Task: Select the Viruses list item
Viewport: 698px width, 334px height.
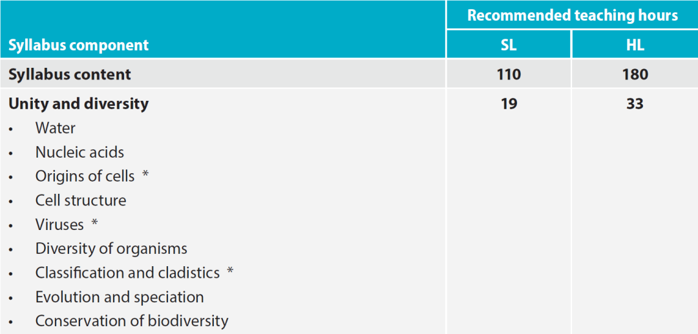Action: (x=59, y=225)
